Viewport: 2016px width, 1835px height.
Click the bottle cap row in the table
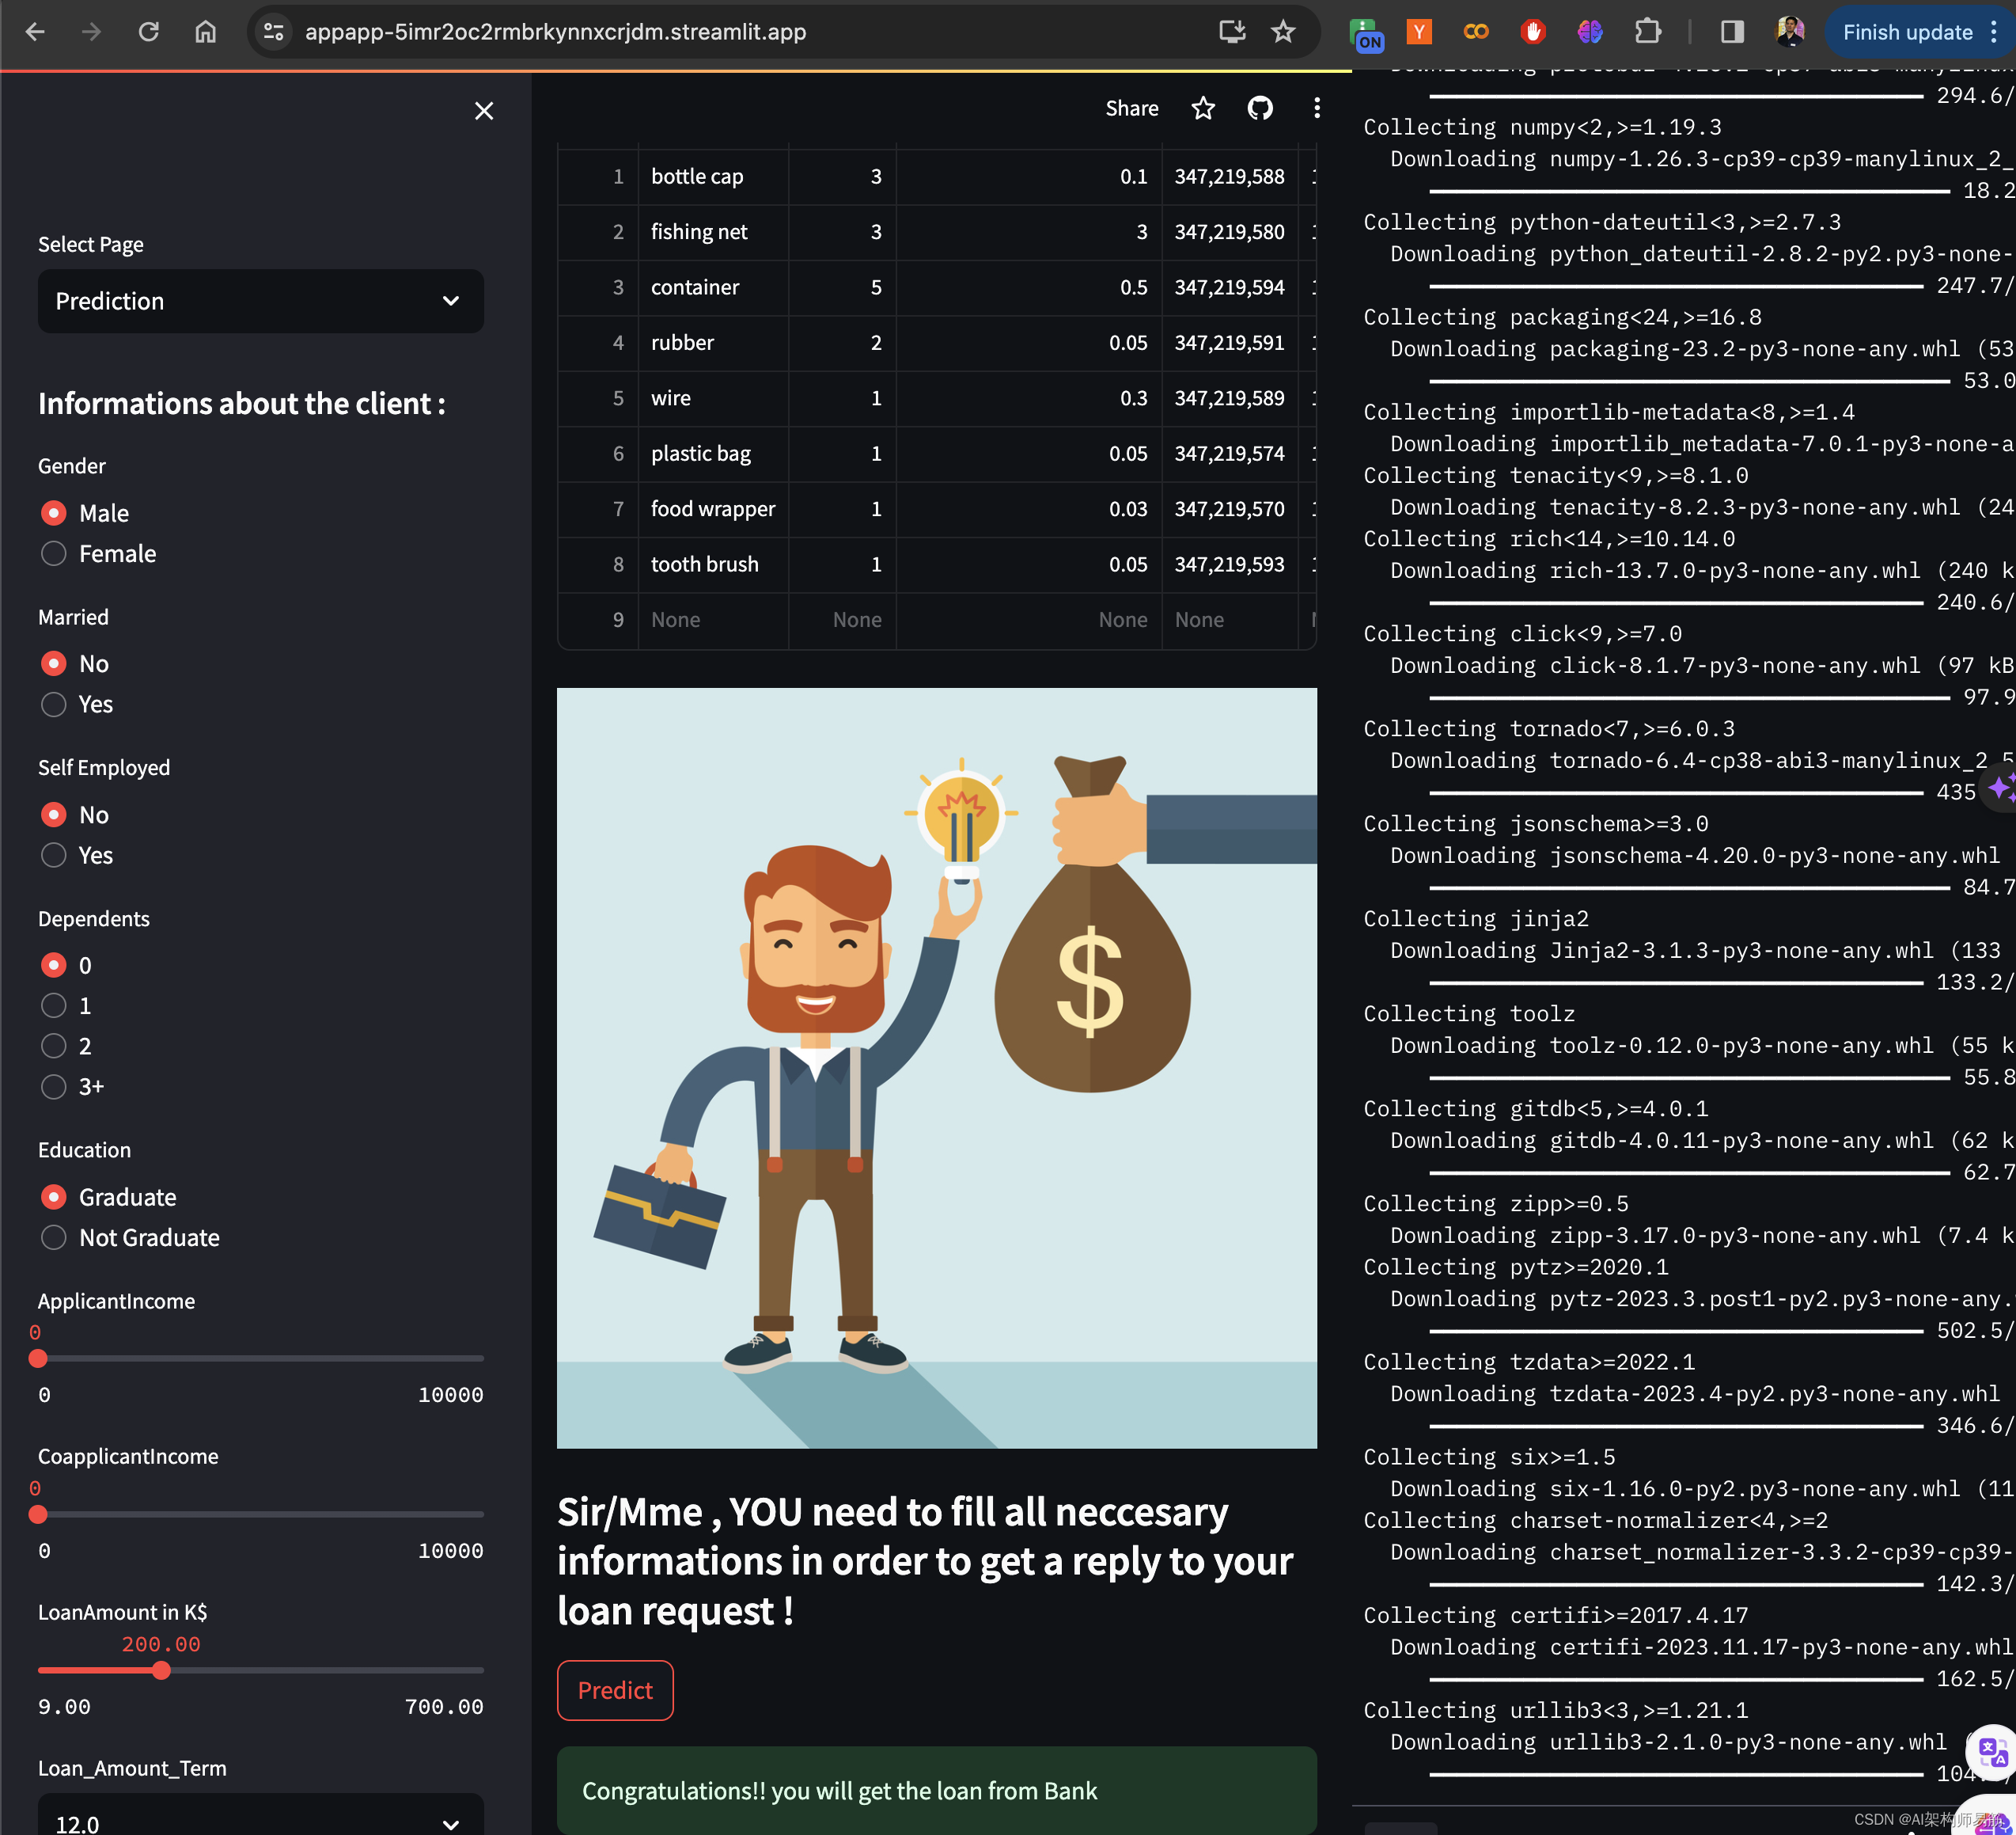[938, 176]
